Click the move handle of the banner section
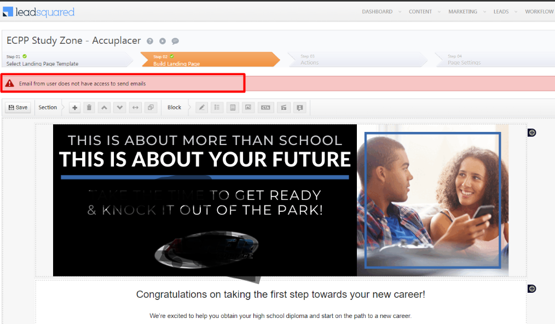Image resolution: width=555 pixels, height=324 pixels. (x=531, y=133)
